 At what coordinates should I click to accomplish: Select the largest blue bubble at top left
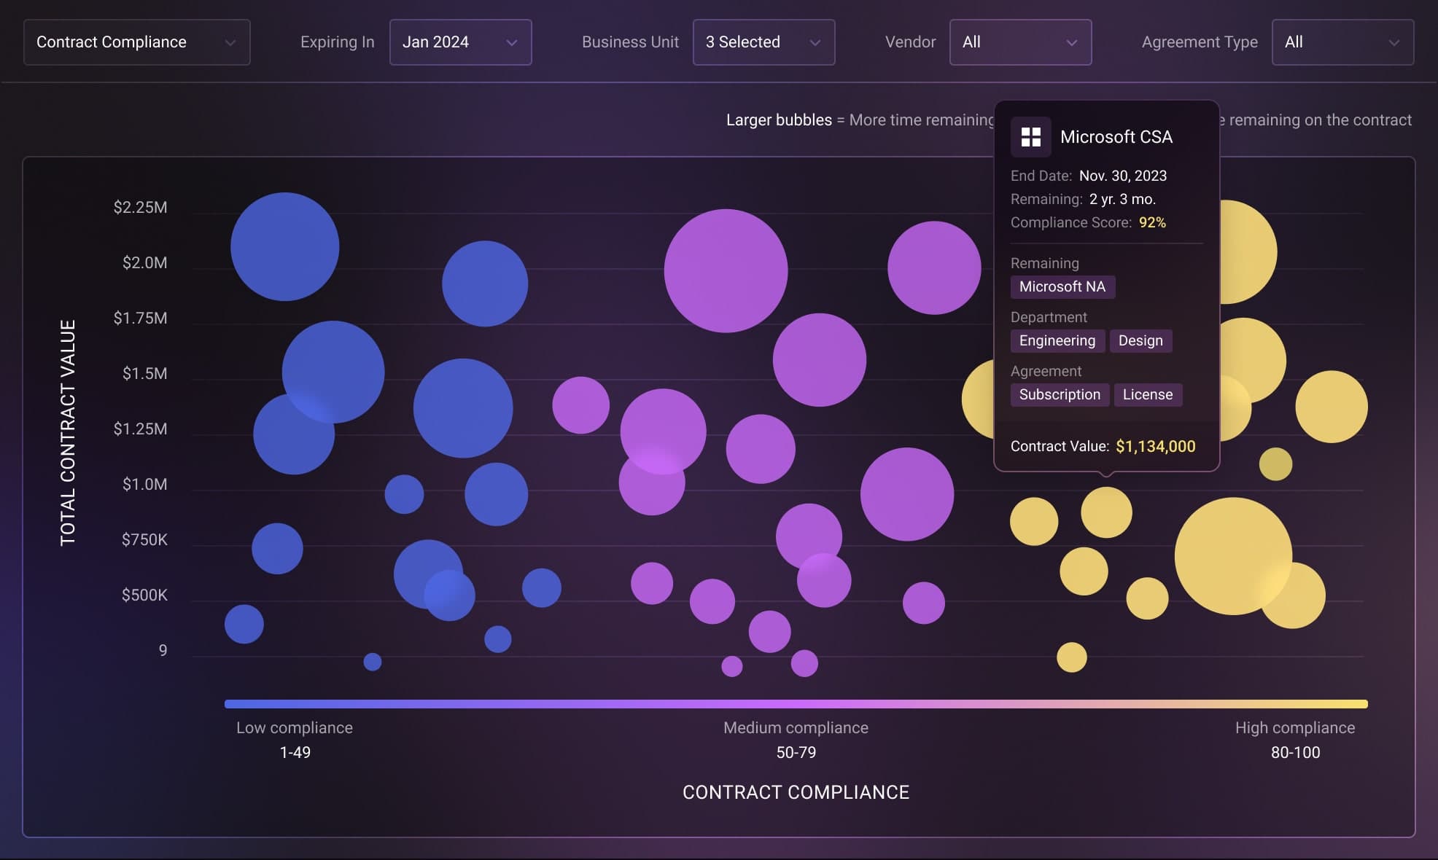point(284,246)
